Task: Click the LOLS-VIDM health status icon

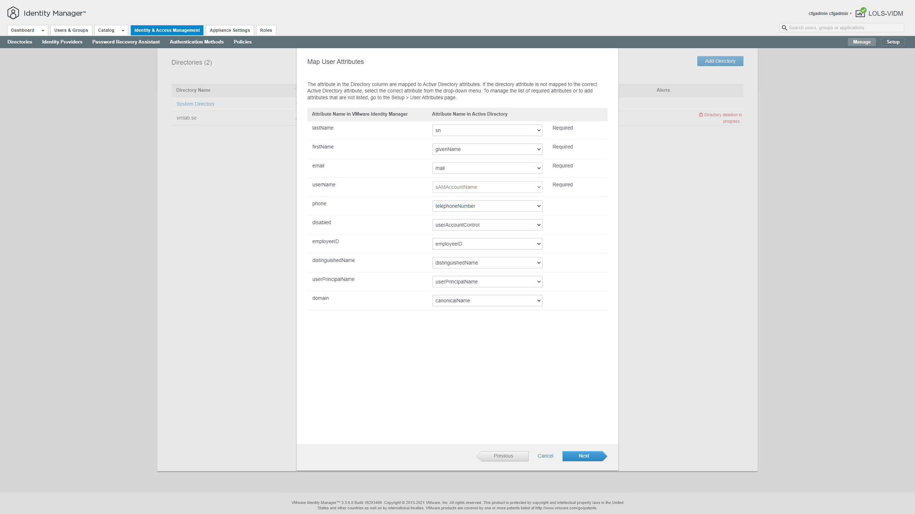Action: coord(861,12)
